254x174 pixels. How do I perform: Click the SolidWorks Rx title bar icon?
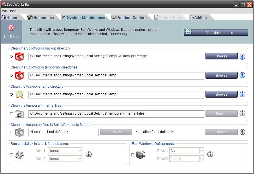pos(4,4)
